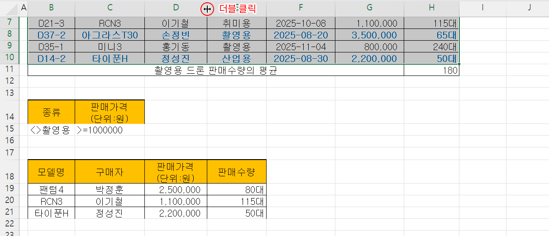Click date cell 2025-08-30
The height and width of the screenshot is (236, 549).
click(x=301, y=58)
